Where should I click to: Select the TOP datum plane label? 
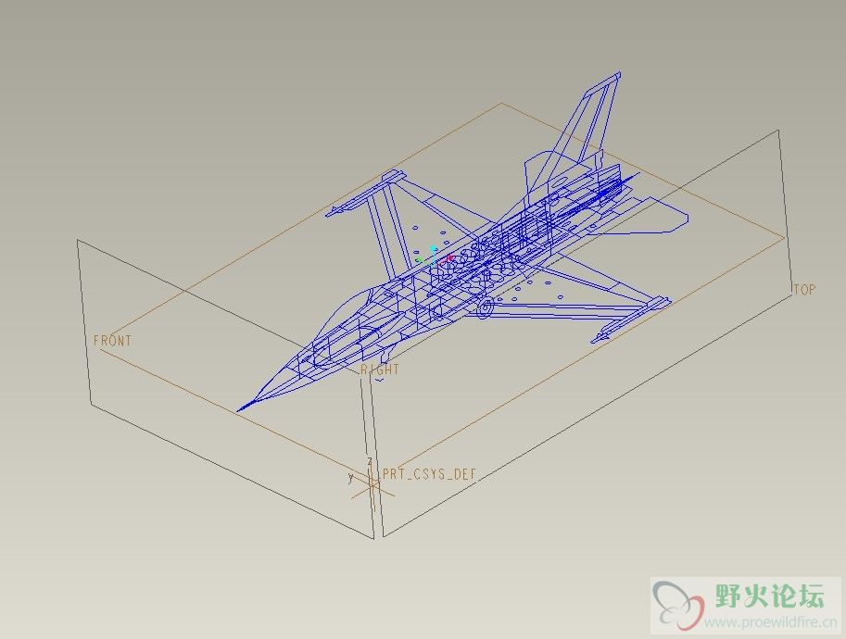click(804, 290)
